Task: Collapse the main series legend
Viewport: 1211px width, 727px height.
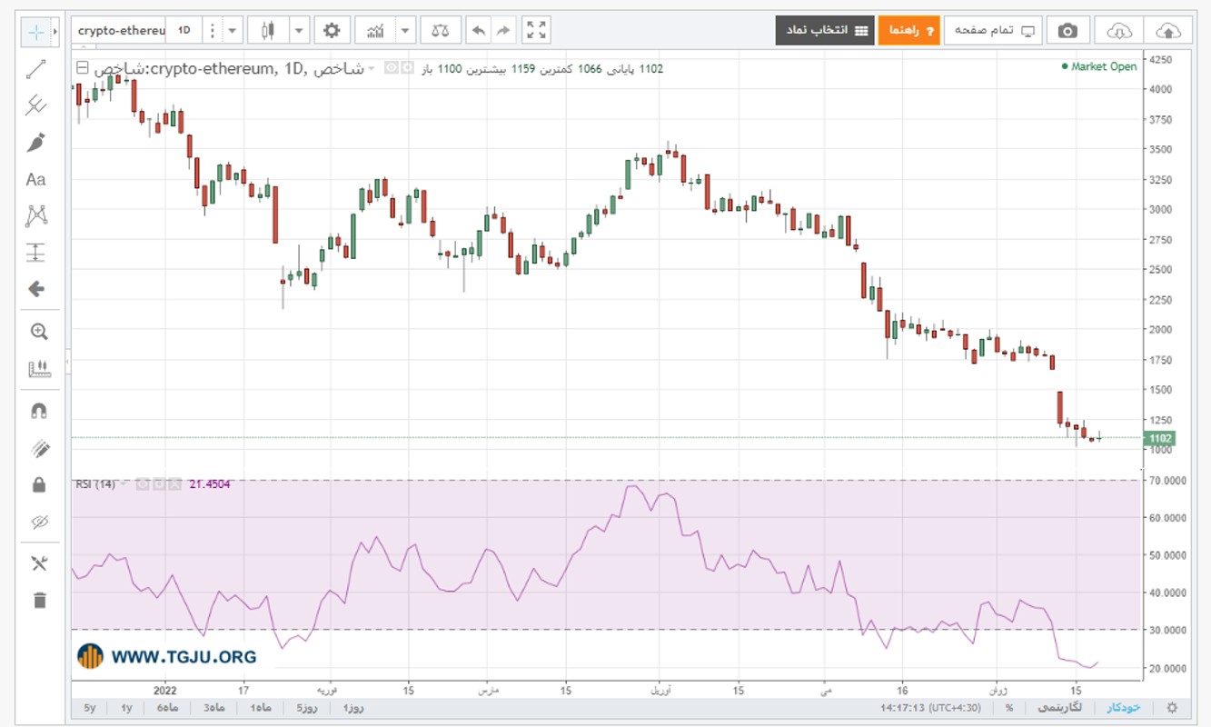Action: [x=82, y=68]
